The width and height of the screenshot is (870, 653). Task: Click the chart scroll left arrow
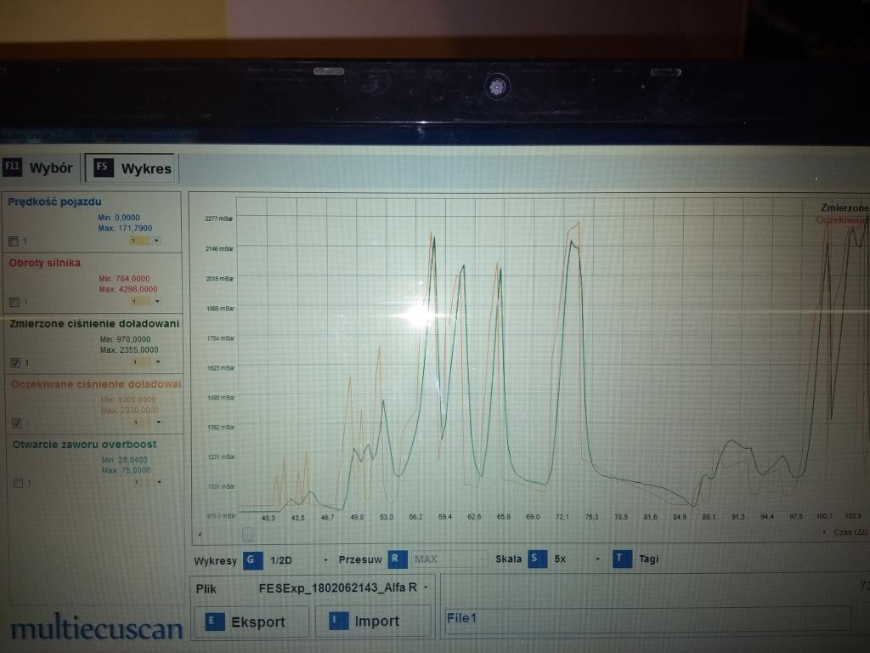(200, 535)
